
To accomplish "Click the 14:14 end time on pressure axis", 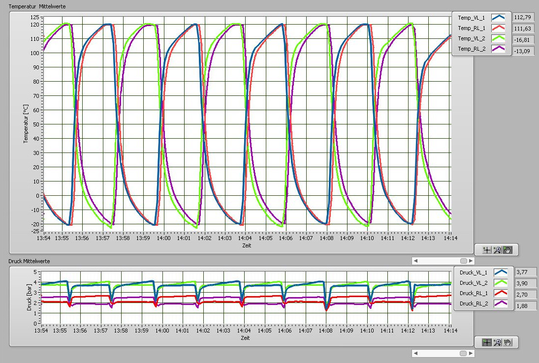I will 450,331.
